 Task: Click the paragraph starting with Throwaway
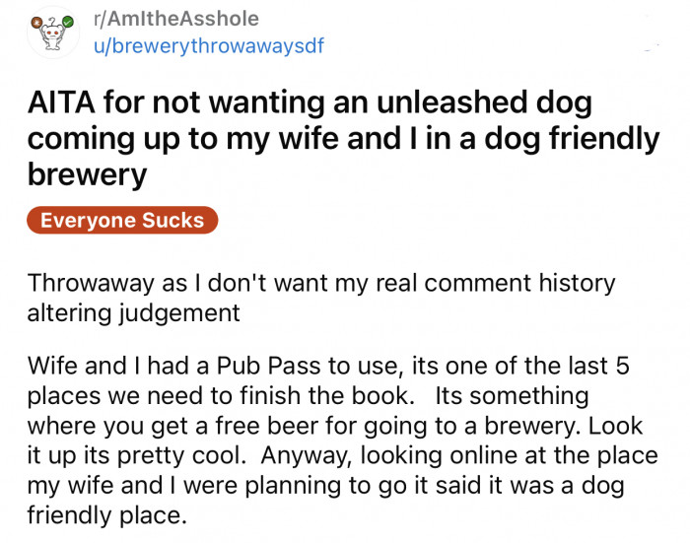(x=321, y=298)
